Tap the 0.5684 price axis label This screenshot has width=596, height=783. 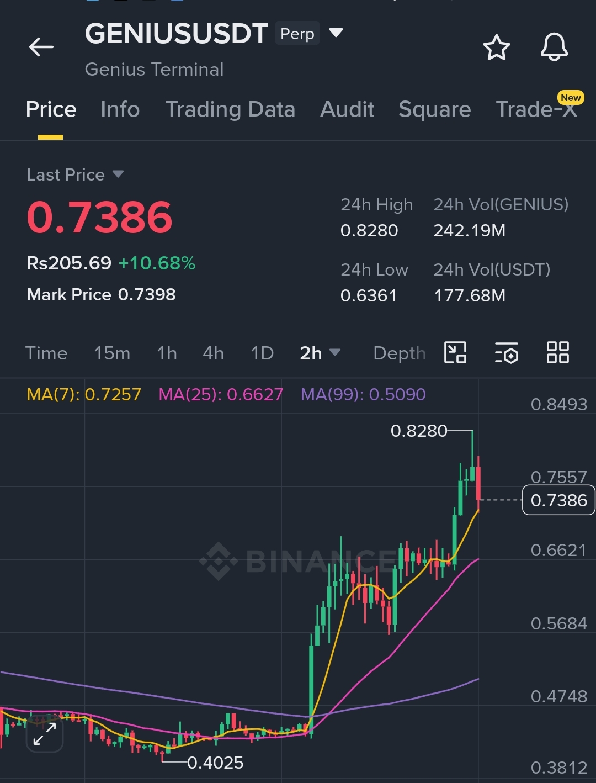[x=558, y=623]
